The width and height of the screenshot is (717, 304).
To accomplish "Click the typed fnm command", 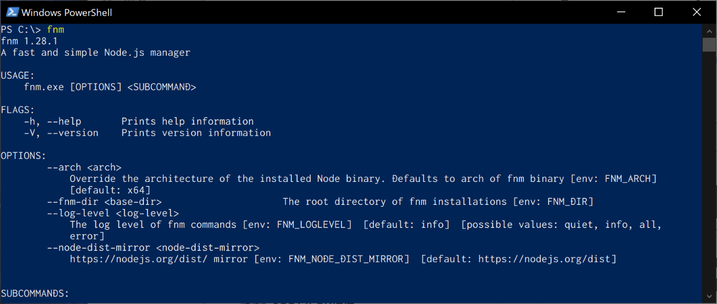I will [x=55, y=30].
